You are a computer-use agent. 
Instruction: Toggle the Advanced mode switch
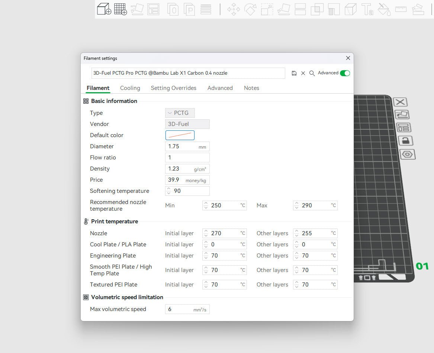(x=345, y=73)
